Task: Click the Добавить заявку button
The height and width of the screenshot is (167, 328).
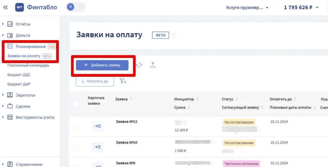Action: tap(102, 65)
